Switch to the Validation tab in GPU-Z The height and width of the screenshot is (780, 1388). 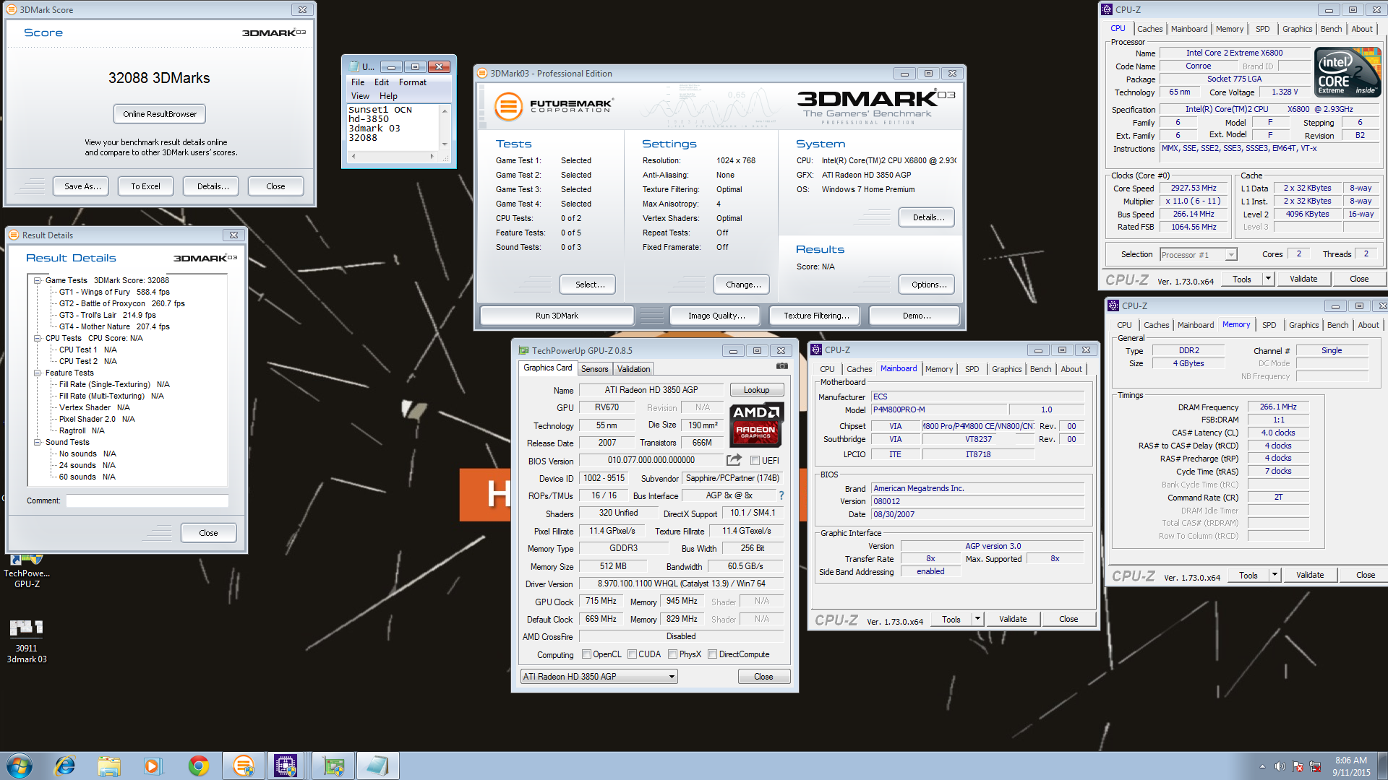[x=633, y=369]
